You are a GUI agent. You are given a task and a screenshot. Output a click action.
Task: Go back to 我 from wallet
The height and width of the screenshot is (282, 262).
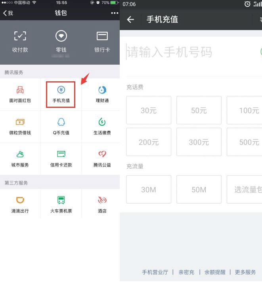click(8, 13)
